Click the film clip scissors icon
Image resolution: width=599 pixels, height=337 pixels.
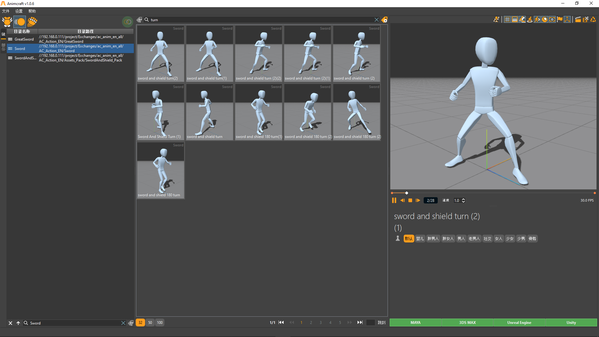coord(586,19)
